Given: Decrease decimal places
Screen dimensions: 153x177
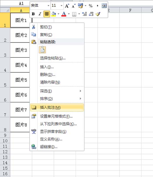Looking at the screenshot, I should [91, 14].
